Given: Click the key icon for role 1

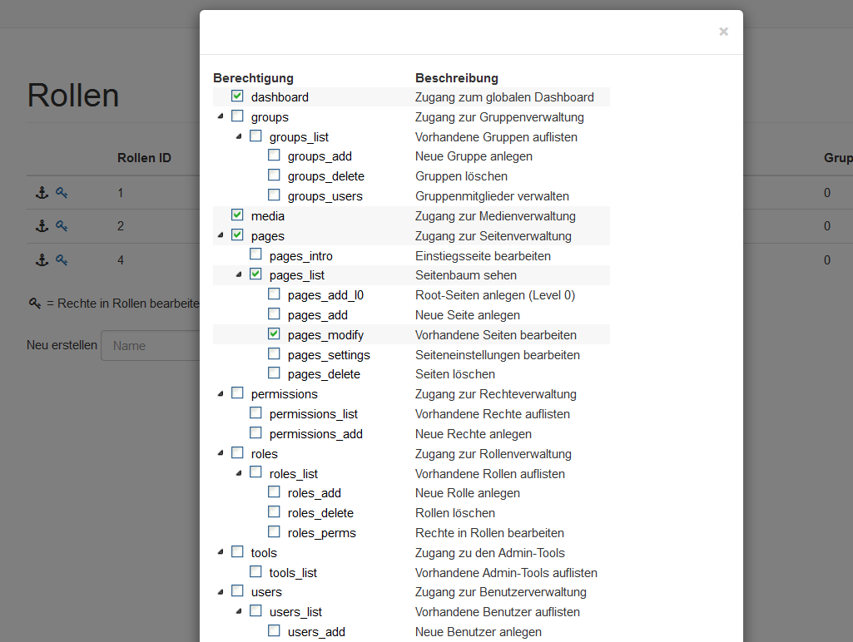Looking at the screenshot, I should (x=62, y=193).
